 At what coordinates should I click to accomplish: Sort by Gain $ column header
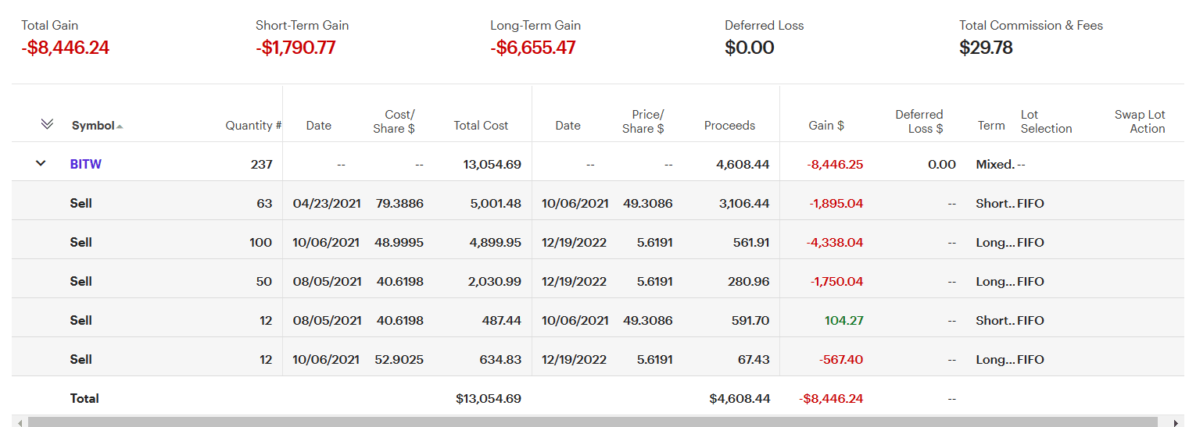pyautogui.click(x=826, y=125)
